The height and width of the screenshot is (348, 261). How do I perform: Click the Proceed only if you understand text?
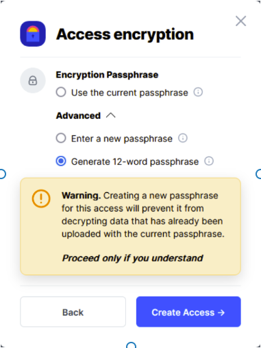[x=132, y=258]
